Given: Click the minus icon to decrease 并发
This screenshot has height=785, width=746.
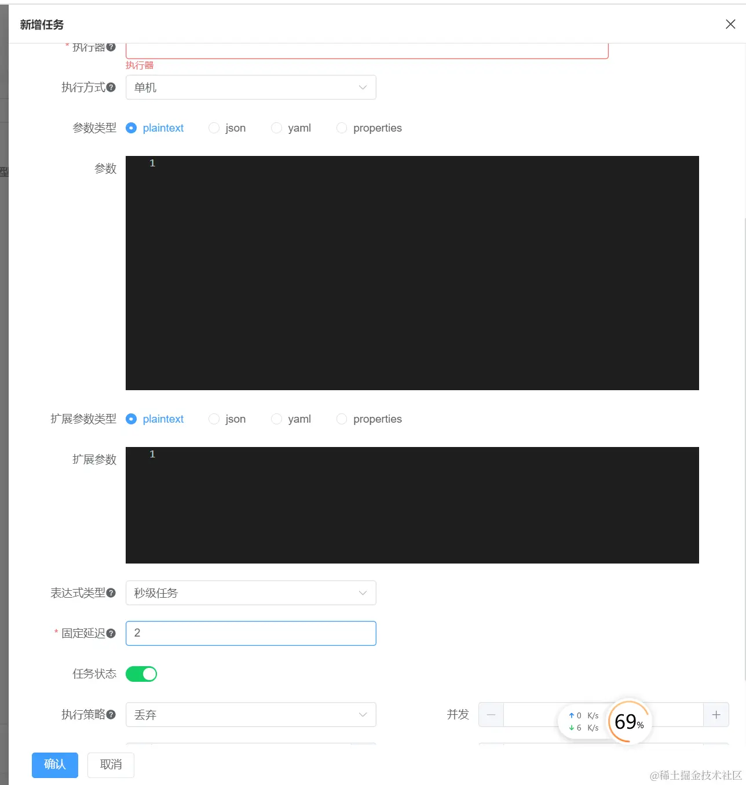Looking at the screenshot, I should [491, 714].
